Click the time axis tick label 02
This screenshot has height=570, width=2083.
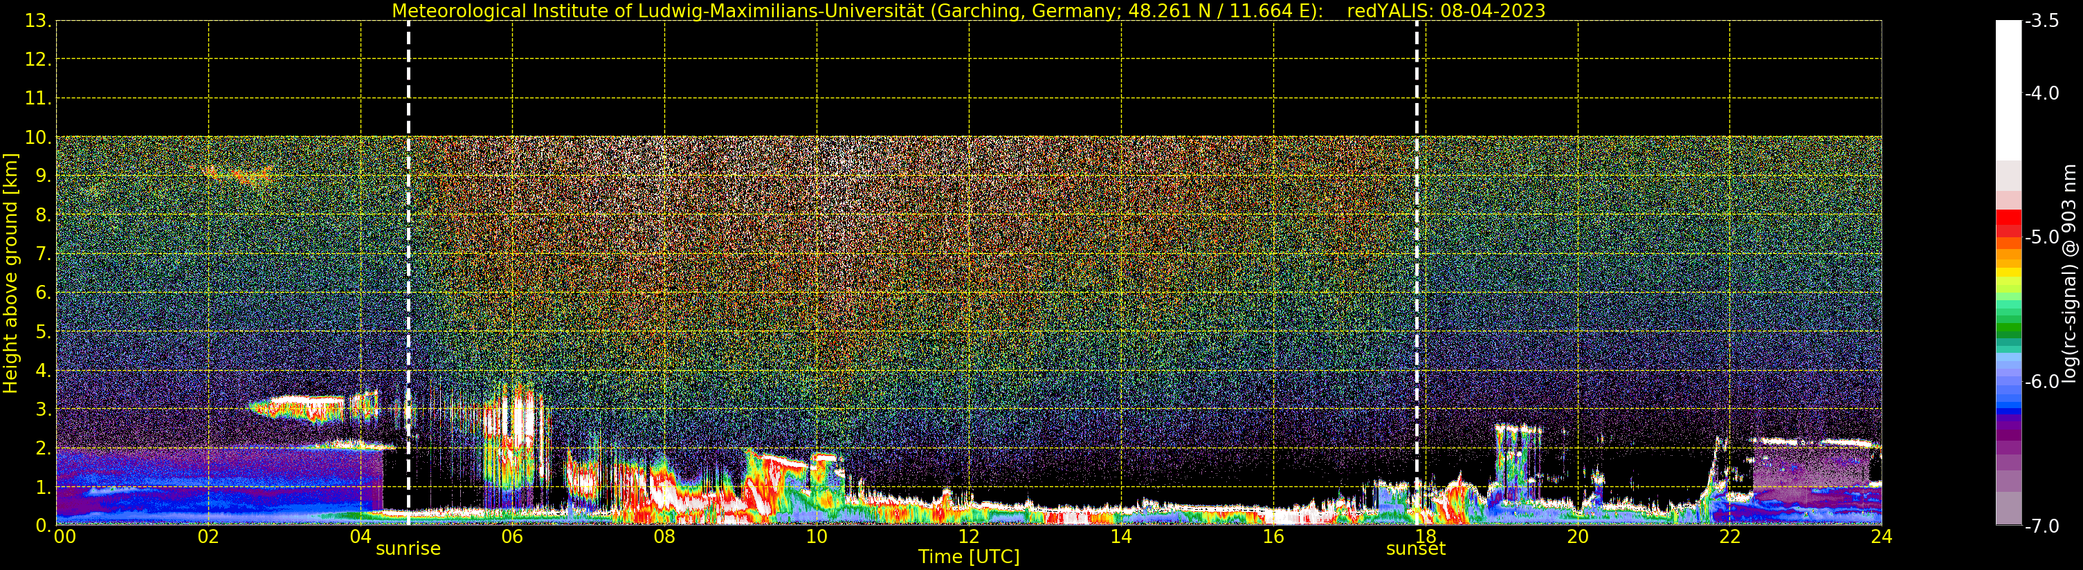pyautogui.click(x=208, y=536)
